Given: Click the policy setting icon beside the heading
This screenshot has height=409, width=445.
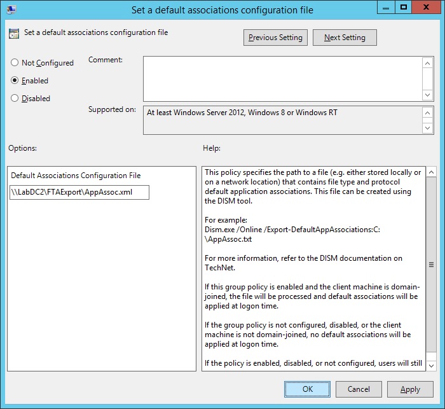Looking at the screenshot, I should pyautogui.click(x=14, y=34).
